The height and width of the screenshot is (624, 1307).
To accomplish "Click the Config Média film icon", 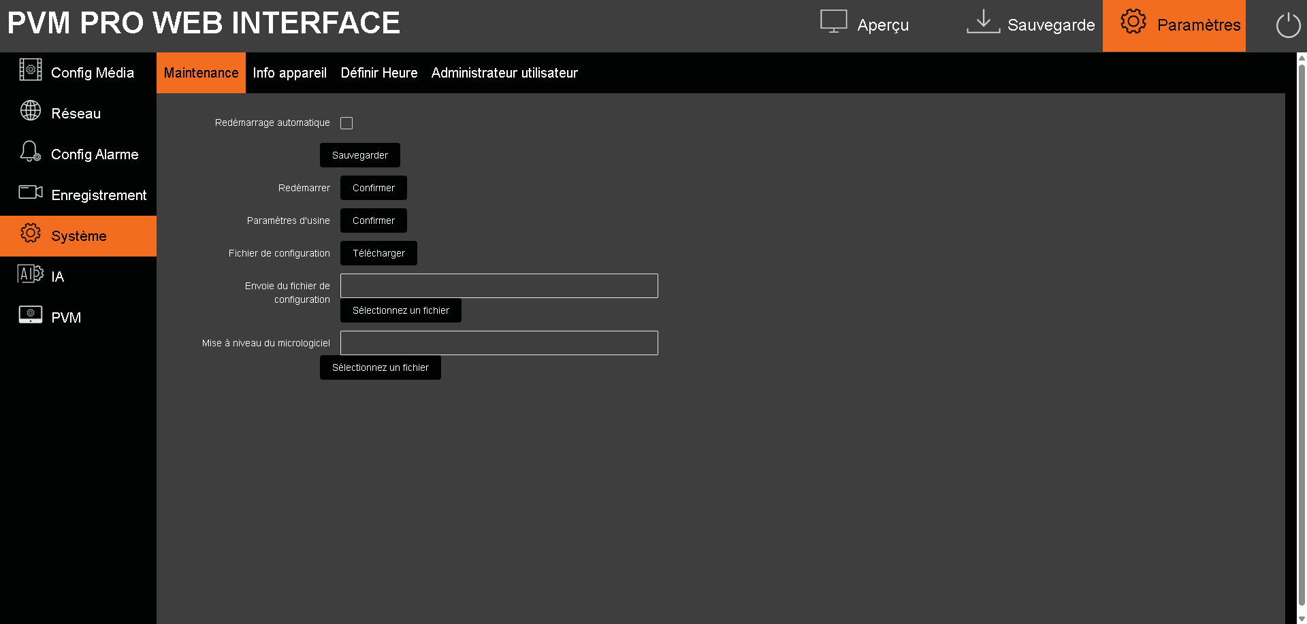I will click(31, 69).
